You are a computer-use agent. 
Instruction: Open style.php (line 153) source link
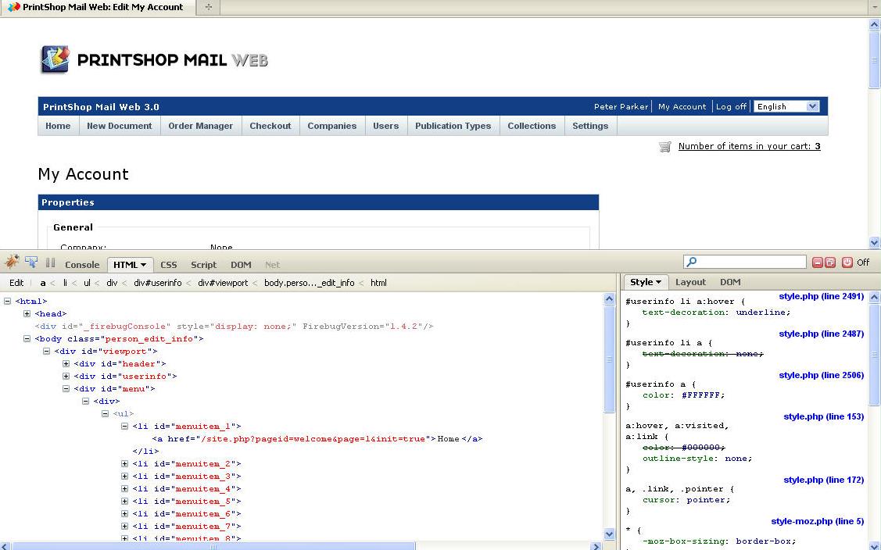823,416
